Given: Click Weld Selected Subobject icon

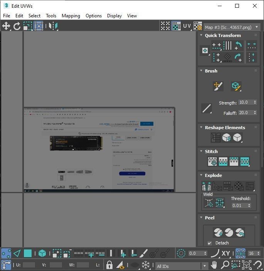Looking at the screenshot, I should 220,202.
